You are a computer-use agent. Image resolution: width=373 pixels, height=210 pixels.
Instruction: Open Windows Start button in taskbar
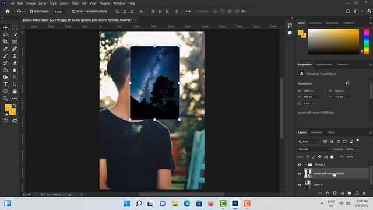pos(127,204)
